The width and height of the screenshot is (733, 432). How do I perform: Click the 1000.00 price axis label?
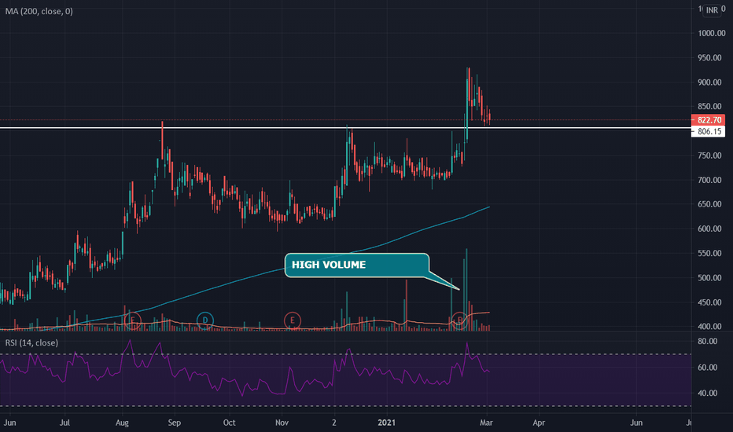pyautogui.click(x=712, y=33)
